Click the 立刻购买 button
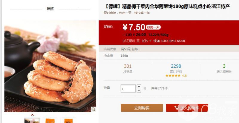The width and height of the screenshot is (239, 123). pos(142,108)
